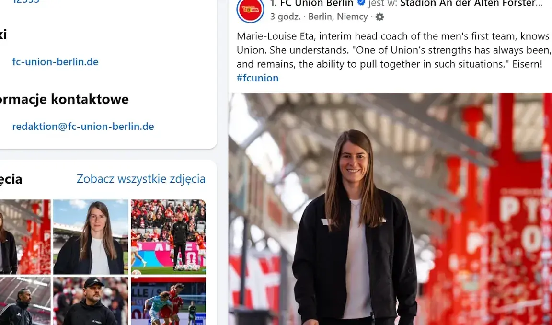Open the 1. FC Union Berlin page name

tap(311, 3)
